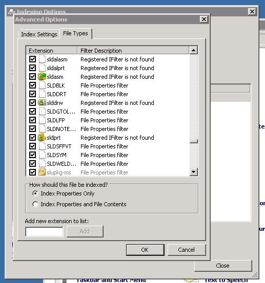This screenshot has width=265, height=283.
Task: Toggle the SLDWELD extension checkbox
Action: click(x=32, y=164)
